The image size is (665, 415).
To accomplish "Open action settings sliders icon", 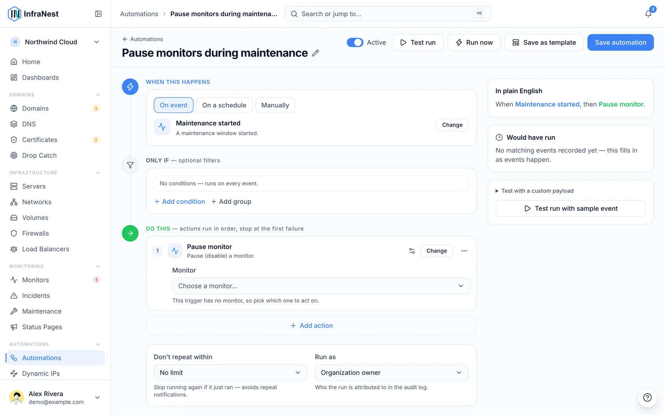I will click(412, 251).
